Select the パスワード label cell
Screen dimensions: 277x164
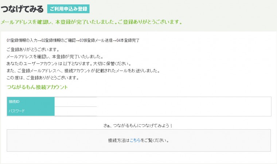(31, 111)
